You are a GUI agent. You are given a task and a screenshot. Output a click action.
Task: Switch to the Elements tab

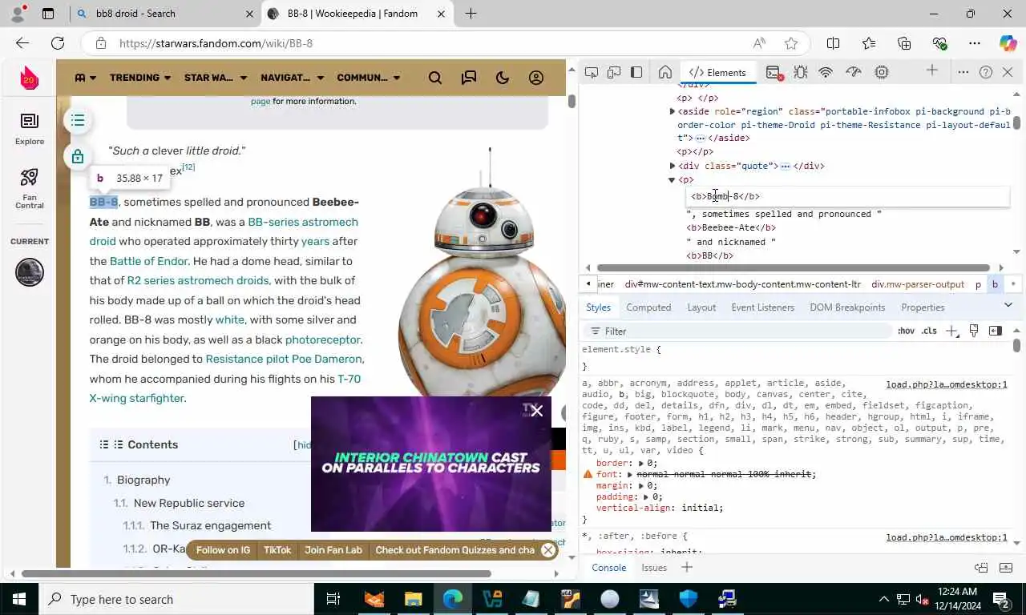[717, 72]
